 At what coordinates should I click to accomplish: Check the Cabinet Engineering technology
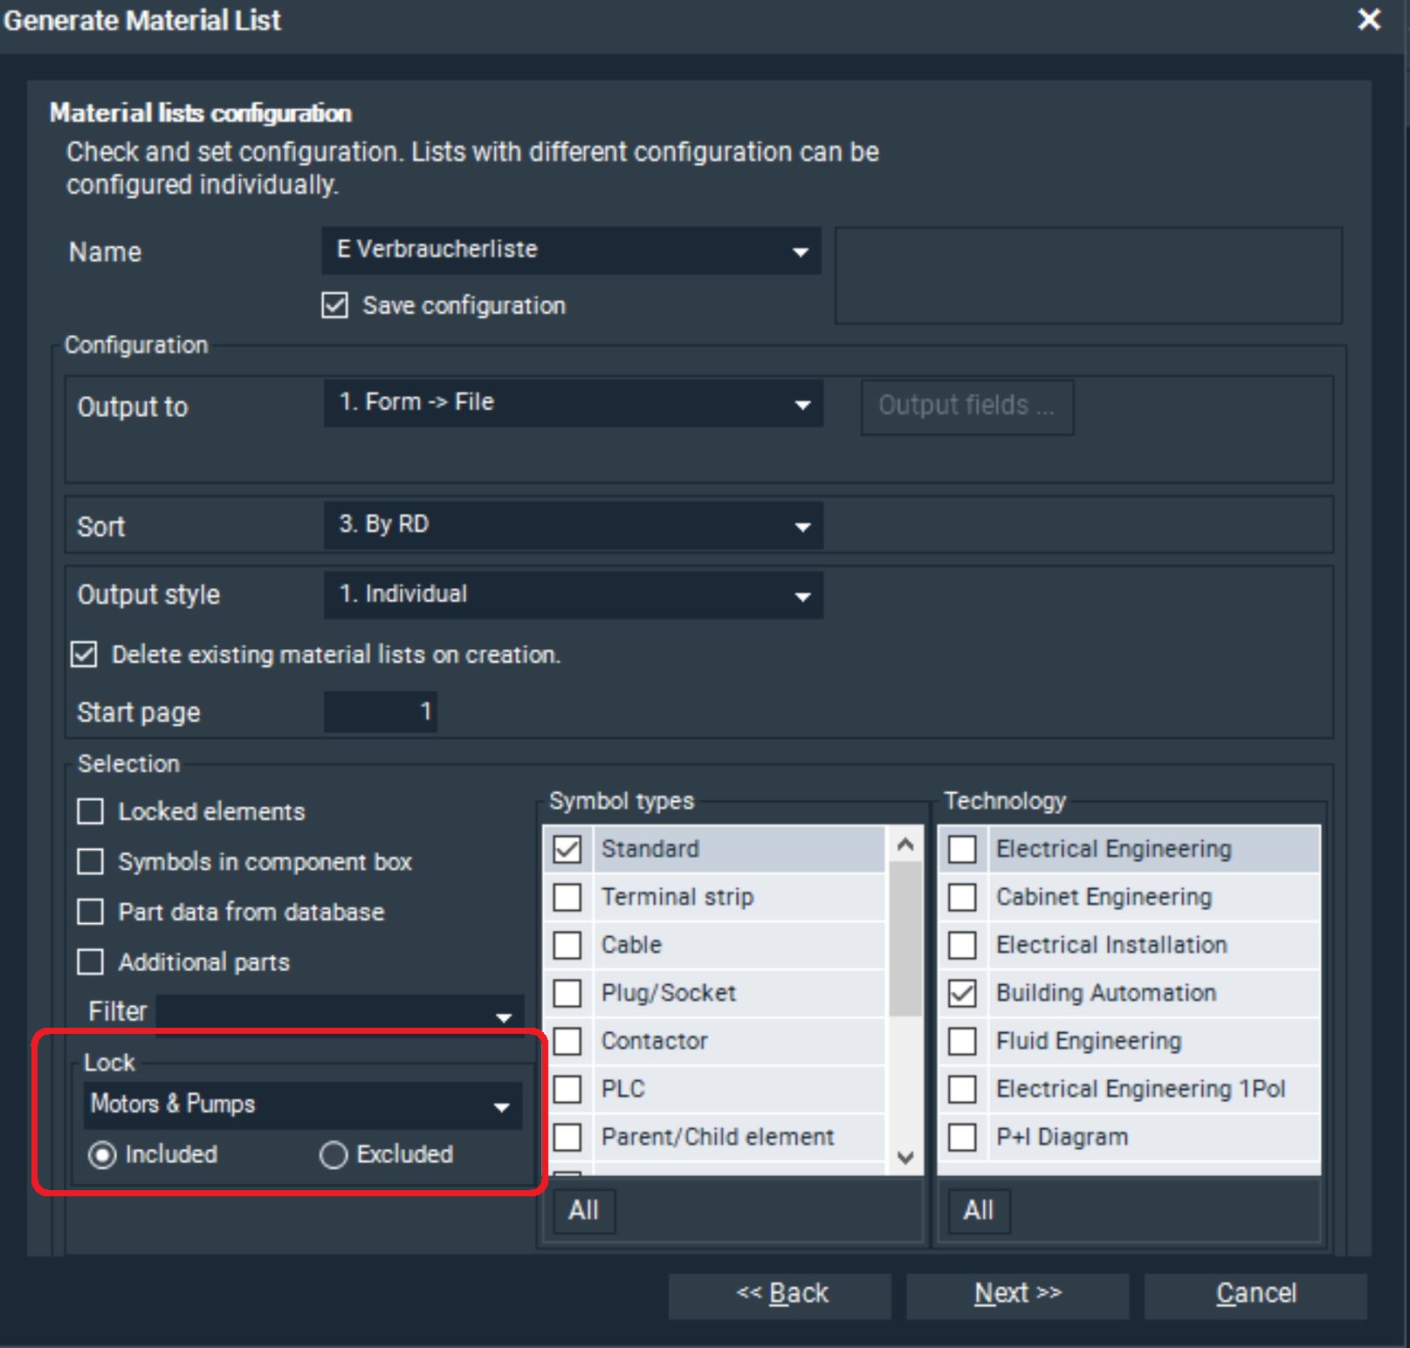(962, 897)
